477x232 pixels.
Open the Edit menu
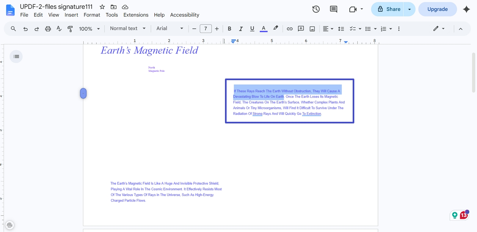point(38,15)
